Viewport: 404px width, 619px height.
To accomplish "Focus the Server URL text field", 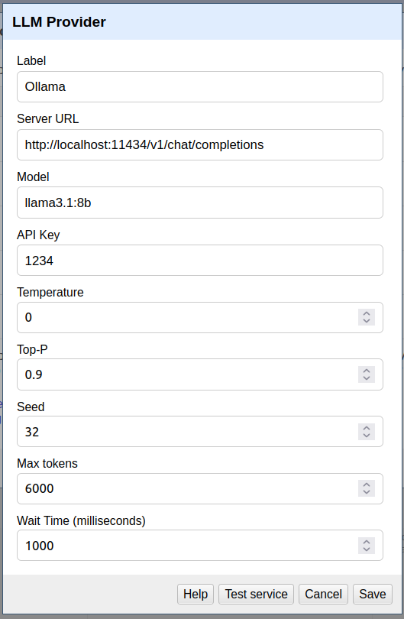I will tap(200, 145).
